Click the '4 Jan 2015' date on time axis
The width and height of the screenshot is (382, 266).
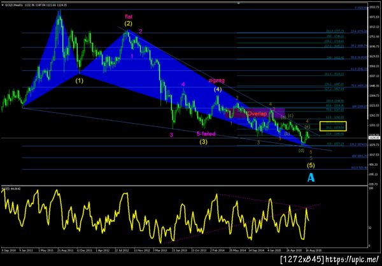tap(274, 251)
